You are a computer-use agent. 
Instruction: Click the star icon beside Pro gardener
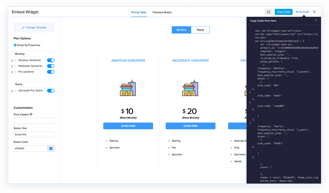15,72
